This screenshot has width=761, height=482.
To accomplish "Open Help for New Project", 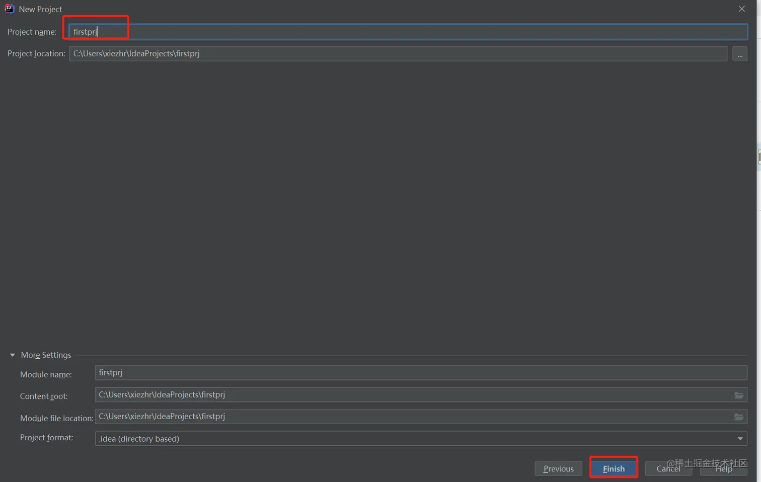I will pyautogui.click(x=724, y=468).
